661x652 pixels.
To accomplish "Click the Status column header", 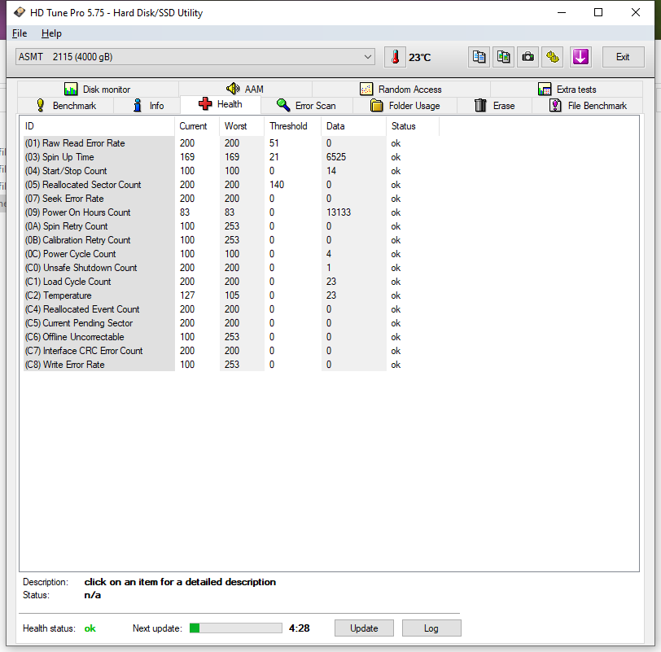I will point(413,126).
